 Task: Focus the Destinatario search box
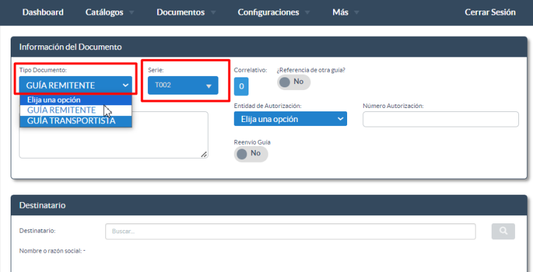pyautogui.click(x=290, y=231)
